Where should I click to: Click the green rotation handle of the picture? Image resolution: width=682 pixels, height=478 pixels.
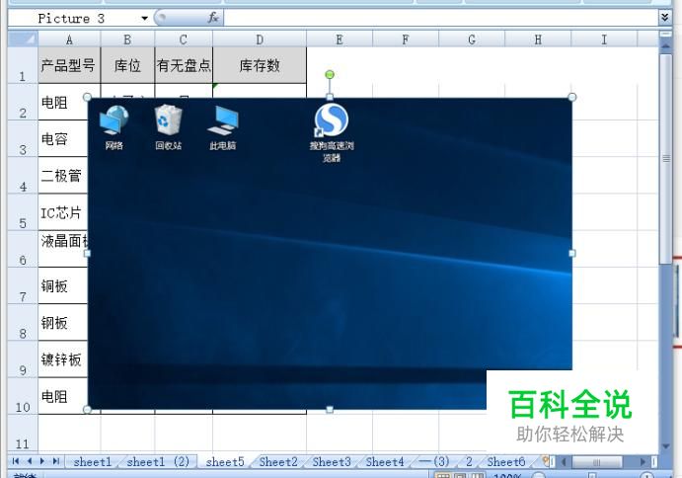[330, 75]
